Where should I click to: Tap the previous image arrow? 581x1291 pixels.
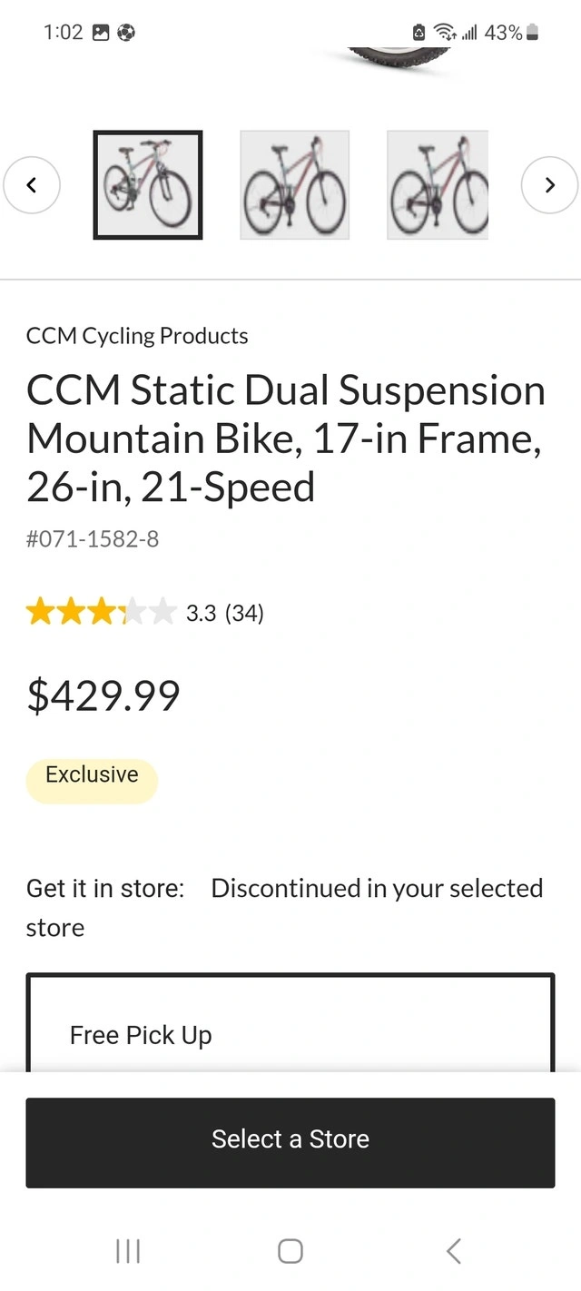[32, 185]
